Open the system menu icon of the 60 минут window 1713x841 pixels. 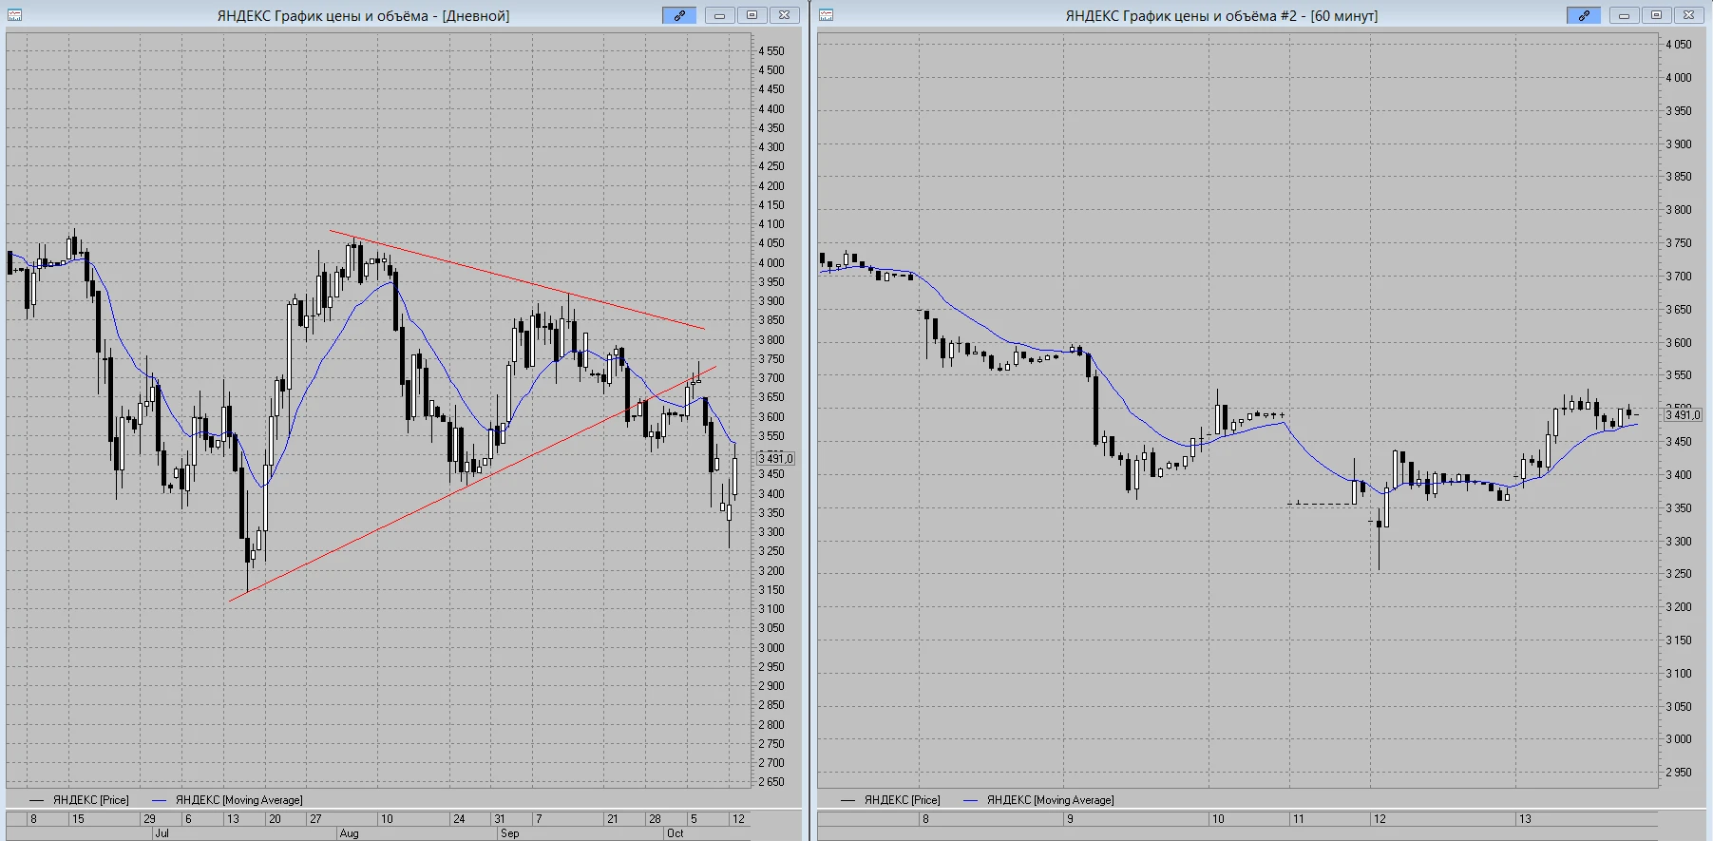[x=826, y=15]
